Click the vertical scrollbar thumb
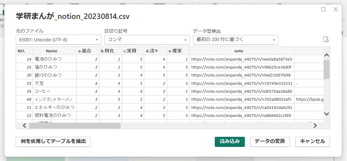The width and height of the screenshot is (347, 161). (326, 69)
